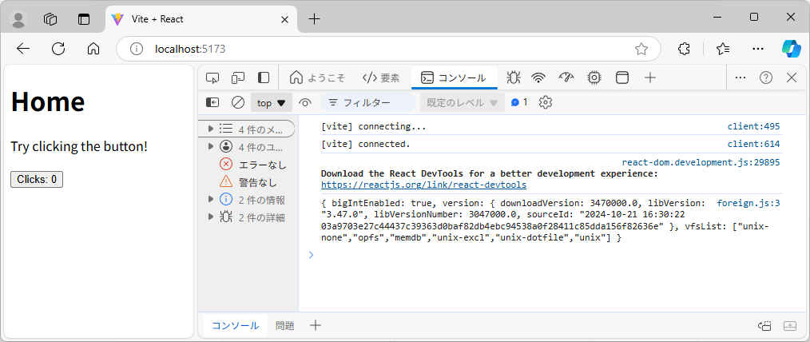This screenshot has width=810, height=342.
Task: Click the "Try clicking the button!" text
Action: [79, 146]
